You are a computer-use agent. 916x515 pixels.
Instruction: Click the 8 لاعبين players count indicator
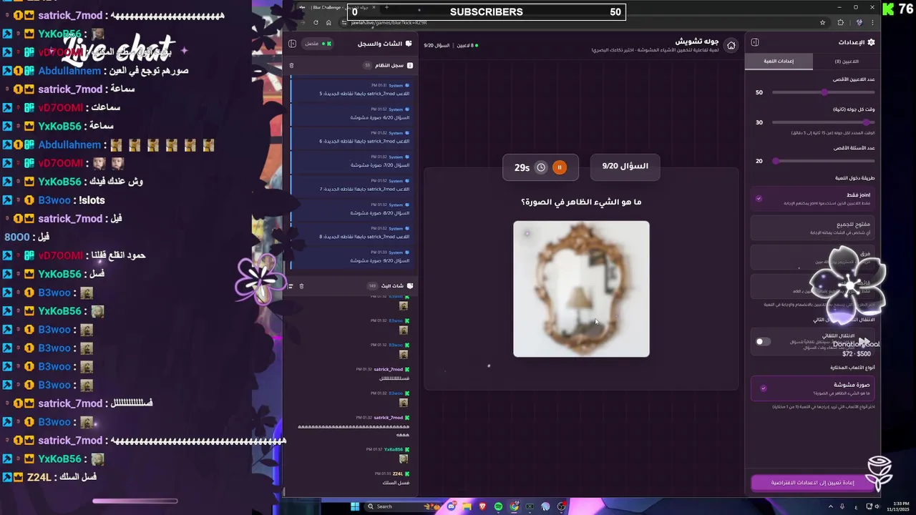click(467, 45)
